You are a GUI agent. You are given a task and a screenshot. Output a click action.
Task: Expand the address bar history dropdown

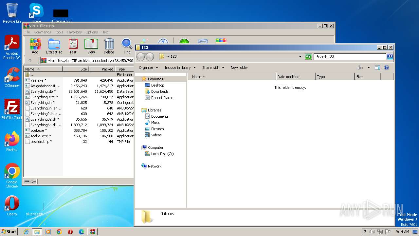pyautogui.click(x=300, y=57)
